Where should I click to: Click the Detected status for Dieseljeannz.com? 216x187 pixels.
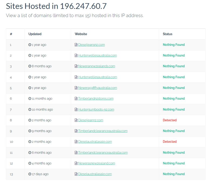pos(170,120)
